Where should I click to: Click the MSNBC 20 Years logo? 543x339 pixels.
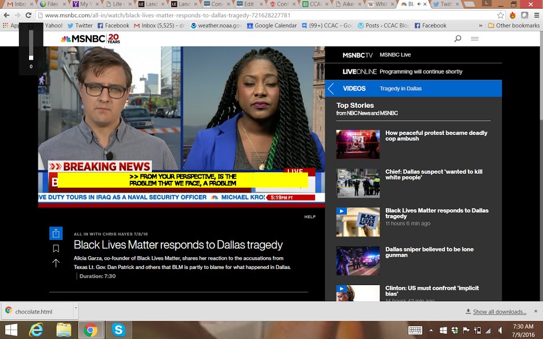click(91, 38)
